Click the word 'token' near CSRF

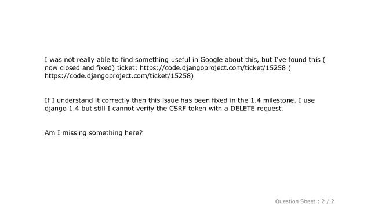coord(197,109)
